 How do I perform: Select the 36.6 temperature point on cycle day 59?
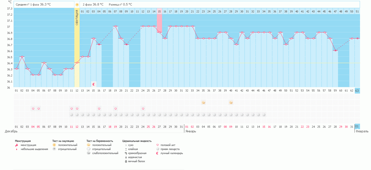point(335,50)
